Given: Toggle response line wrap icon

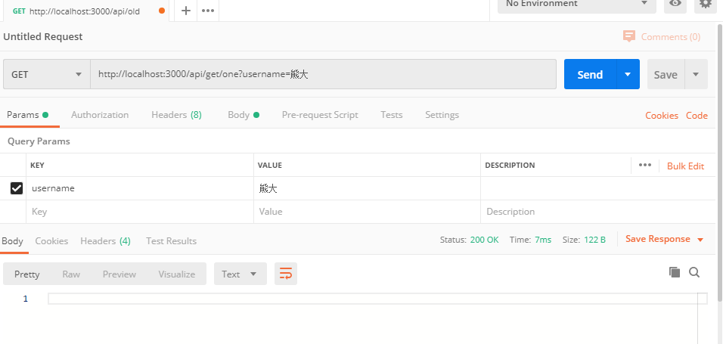Looking at the screenshot, I should tap(286, 274).
